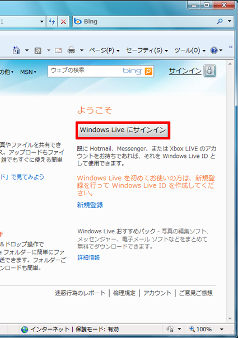Screen dimensions: 238x338
Task: Click the ウェブの検索 input field
Action: tap(85, 71)
